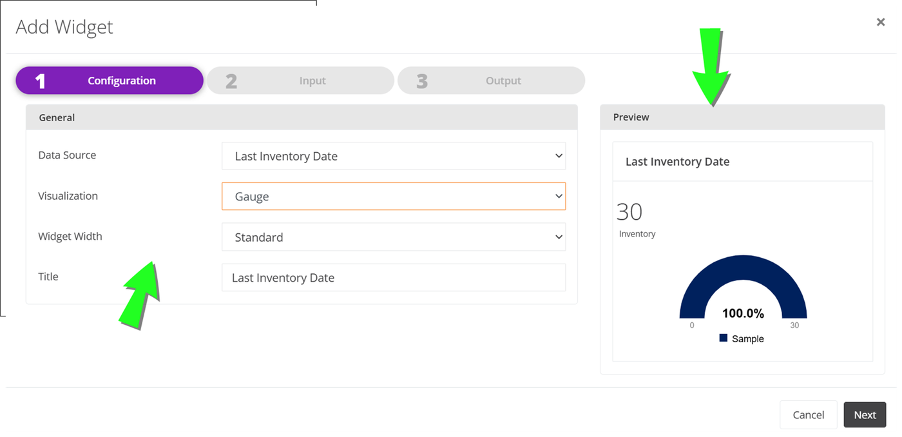
Task: Click the Cancel button
Action: 808,414
